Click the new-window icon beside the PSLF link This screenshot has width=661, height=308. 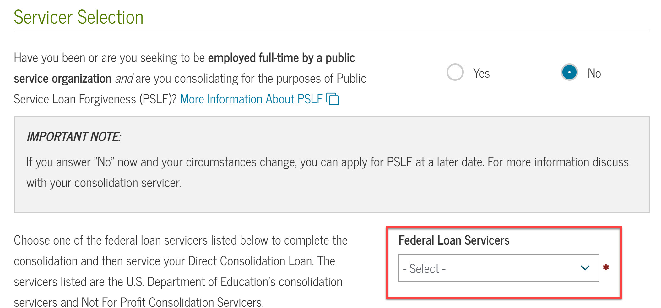click(333, 99)
